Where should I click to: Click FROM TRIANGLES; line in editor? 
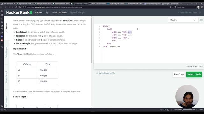click(111, 47)
